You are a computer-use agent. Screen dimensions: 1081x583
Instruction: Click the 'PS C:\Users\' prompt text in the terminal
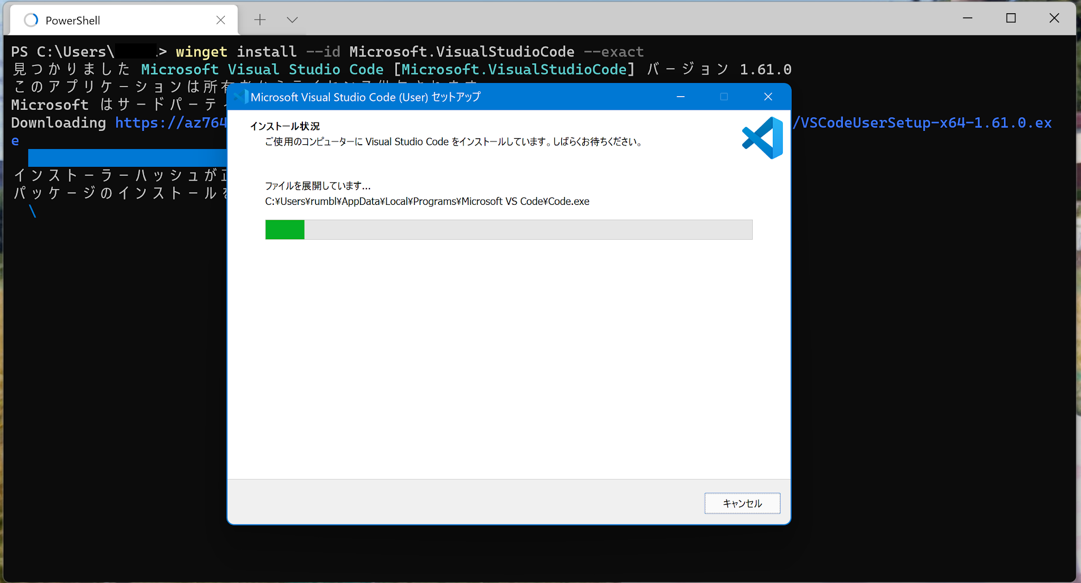(63, 52)
